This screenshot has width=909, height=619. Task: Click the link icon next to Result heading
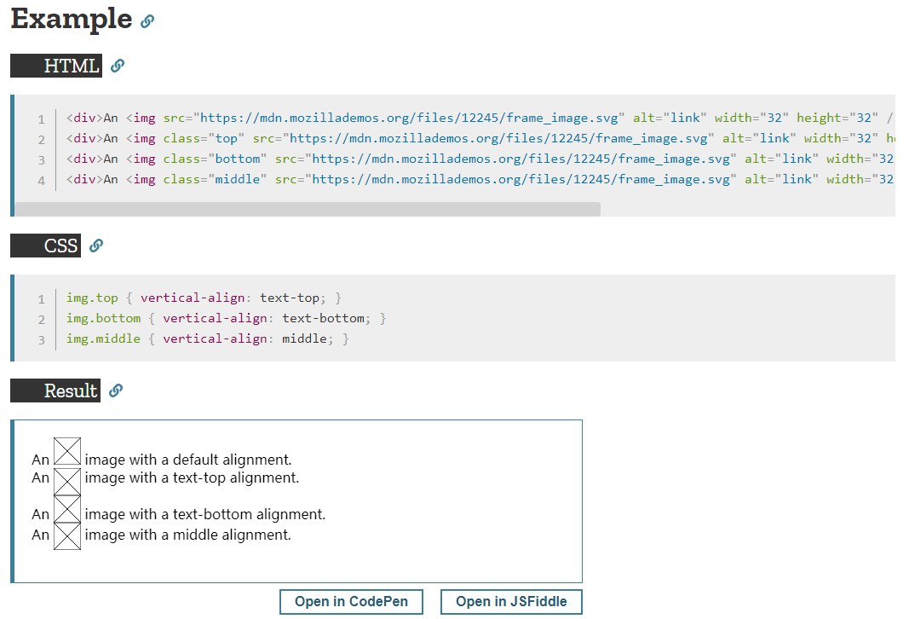tap(116, 390)
